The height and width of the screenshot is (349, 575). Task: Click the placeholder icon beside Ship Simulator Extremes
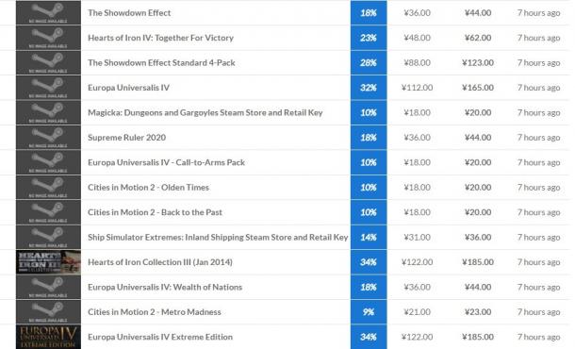point(48,237)
